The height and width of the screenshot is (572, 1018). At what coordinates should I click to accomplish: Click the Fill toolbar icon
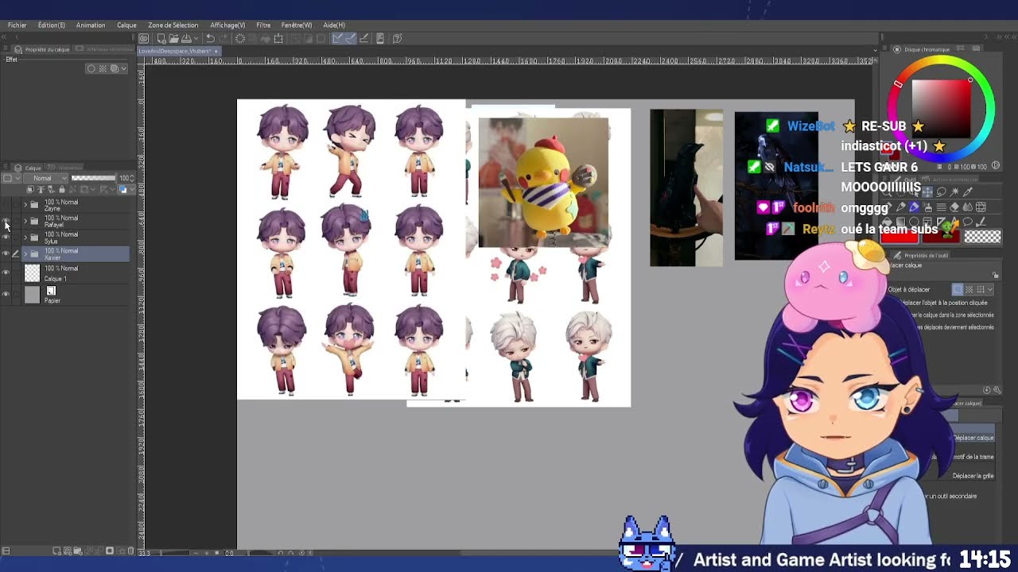click(x=266, y=38)
